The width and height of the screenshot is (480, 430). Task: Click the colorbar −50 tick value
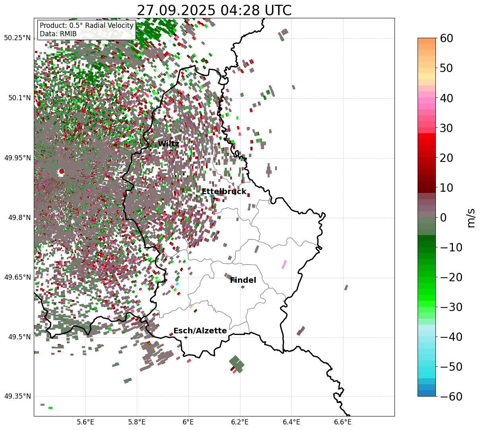[451, 367]
